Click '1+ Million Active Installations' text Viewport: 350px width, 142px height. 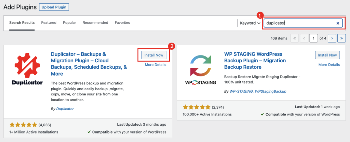pyautogui.click(x=34, y=132)
